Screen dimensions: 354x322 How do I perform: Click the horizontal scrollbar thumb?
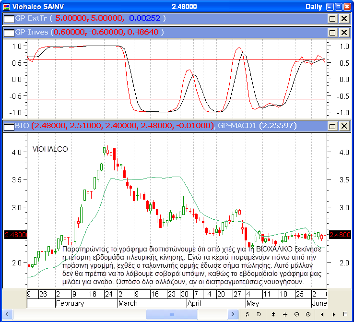[172, 314]
